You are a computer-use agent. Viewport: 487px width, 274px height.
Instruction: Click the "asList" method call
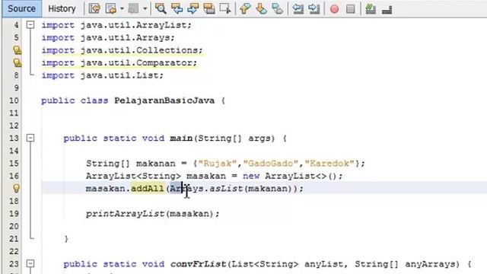pos(226,189)
